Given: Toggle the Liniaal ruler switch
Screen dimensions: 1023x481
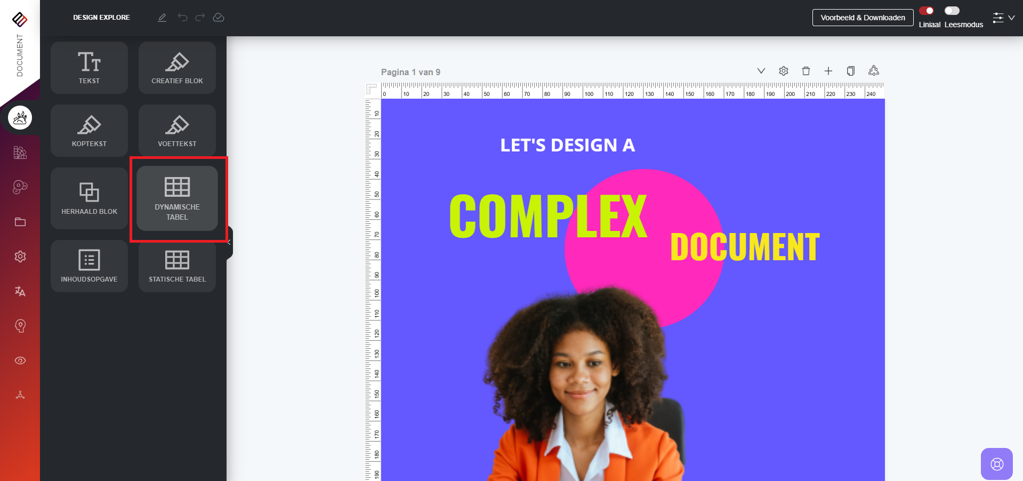Looking at the screenshot, I should click(x=927, y=11).
